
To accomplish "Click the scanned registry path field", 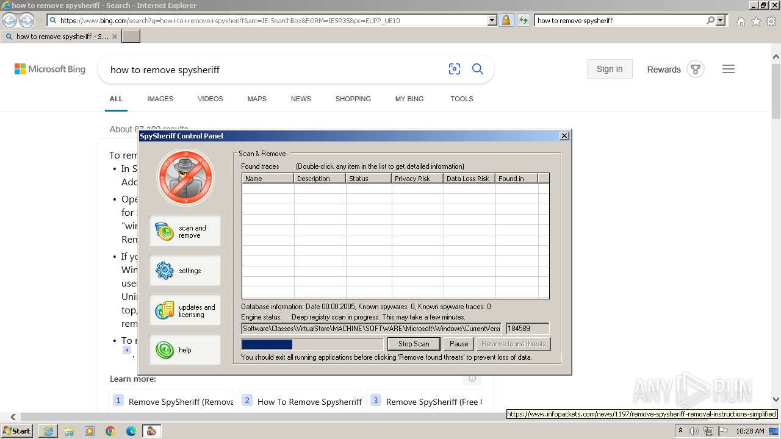I will 372,329.
